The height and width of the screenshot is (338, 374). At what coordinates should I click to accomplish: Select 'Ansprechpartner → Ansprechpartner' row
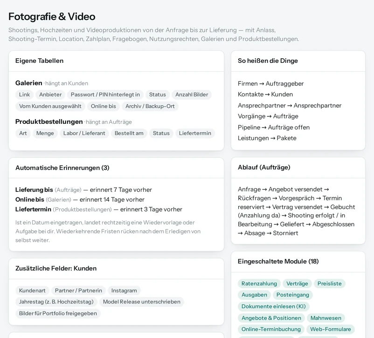(x=290, y=106)
